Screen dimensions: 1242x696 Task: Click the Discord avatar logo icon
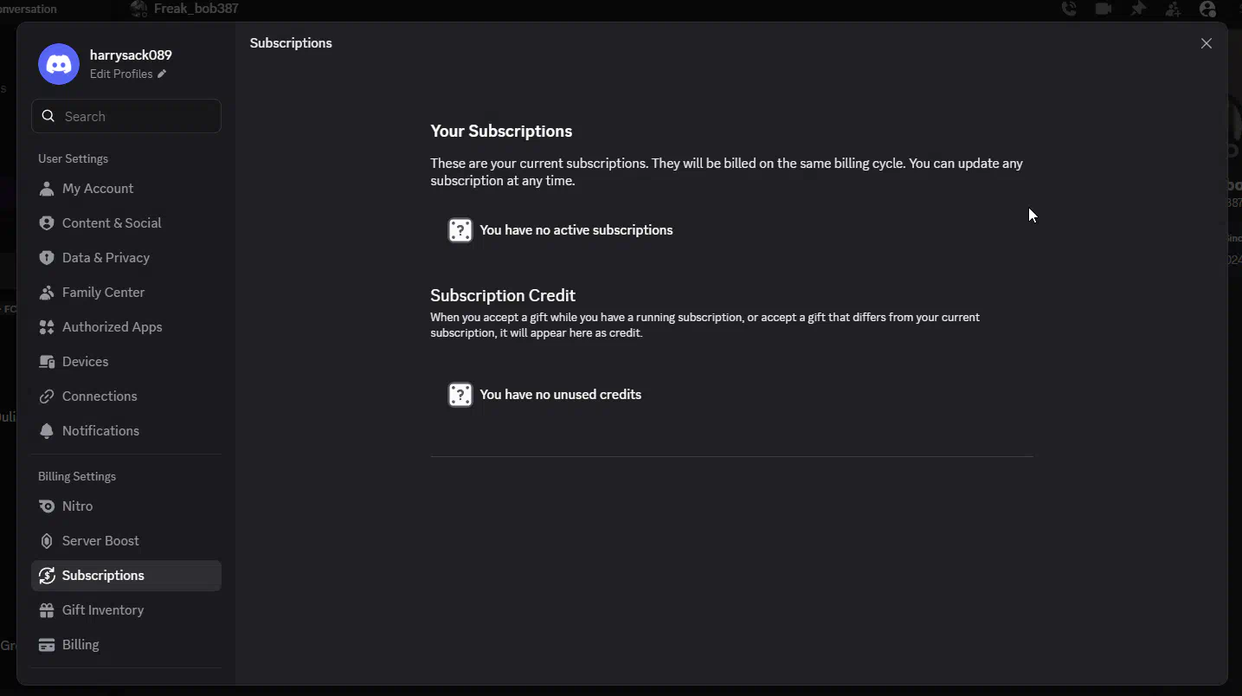(59, 64)
